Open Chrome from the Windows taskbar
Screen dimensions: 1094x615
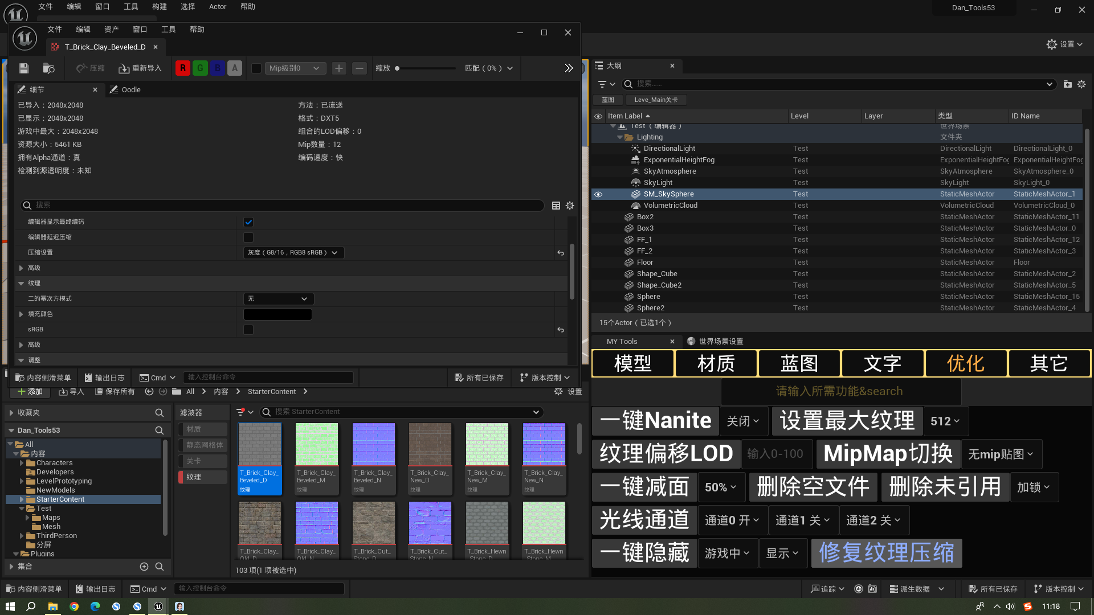[74, 606]
